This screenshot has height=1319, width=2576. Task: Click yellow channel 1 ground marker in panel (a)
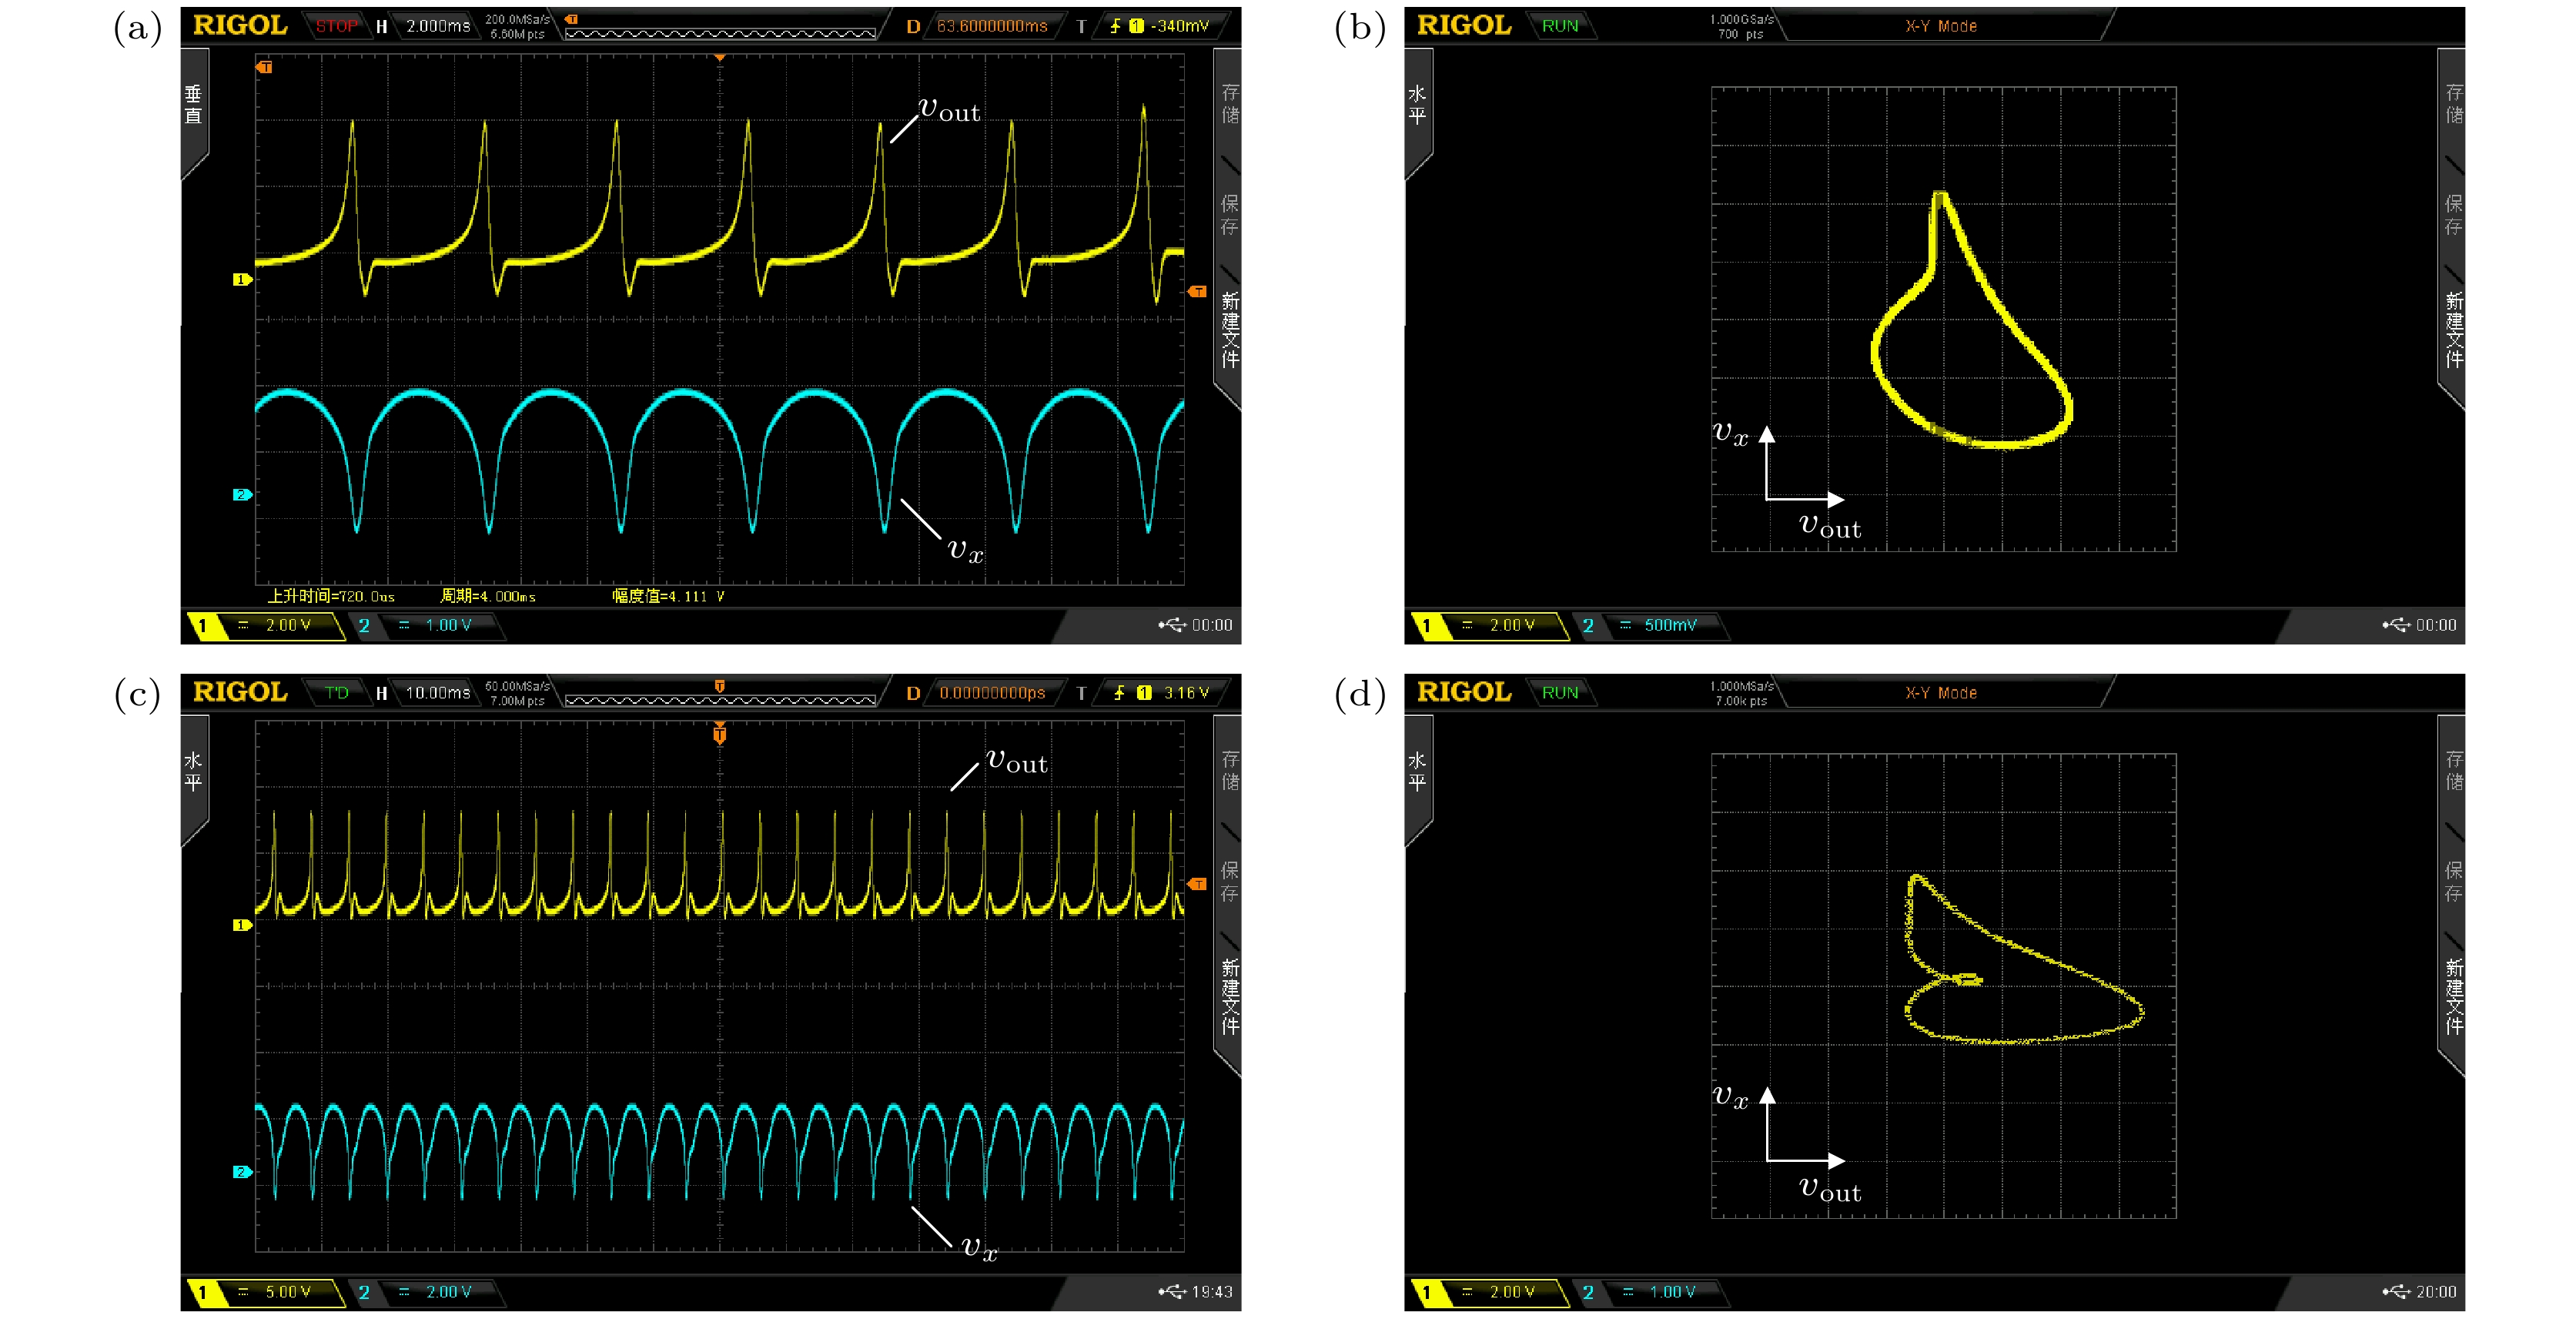(x=241, y=280)
